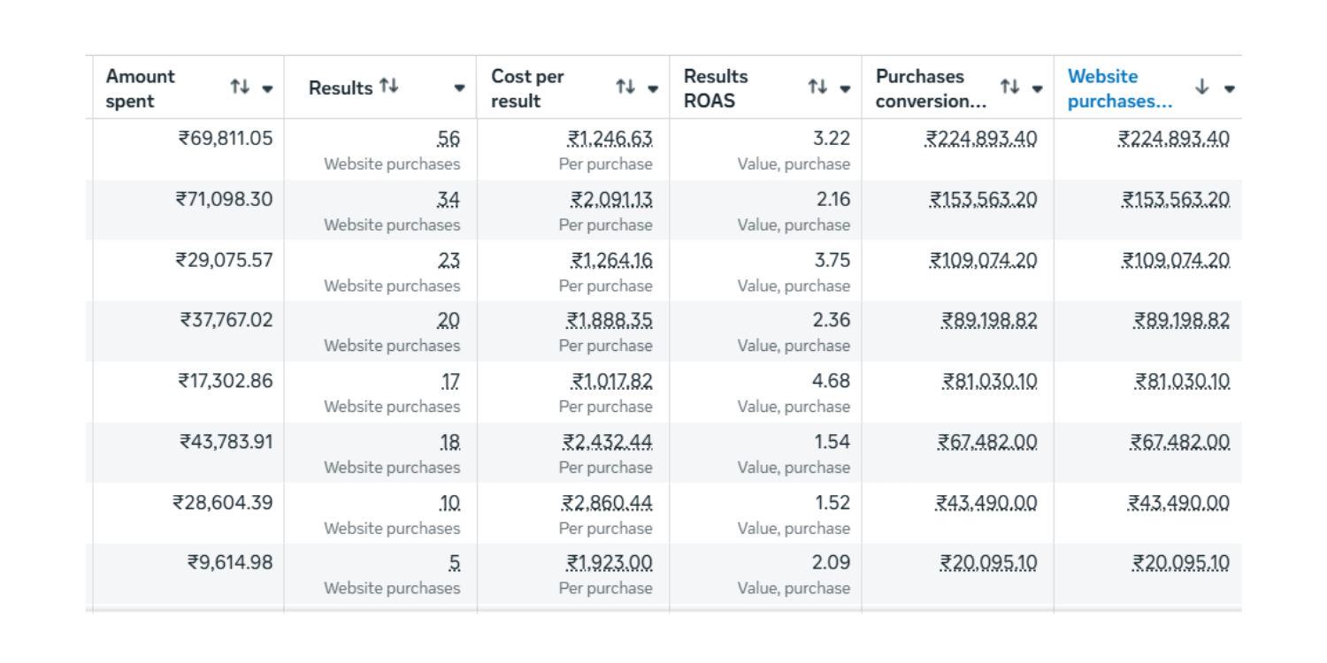Open Results column dropdown caret
Screen dimensions: 1327x663
459,88
